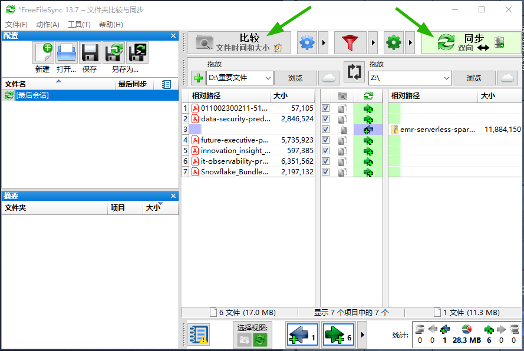This screenshot has width=524, height=351.
Task: Sort summary by 大小 column
Action: click(160, 208)
